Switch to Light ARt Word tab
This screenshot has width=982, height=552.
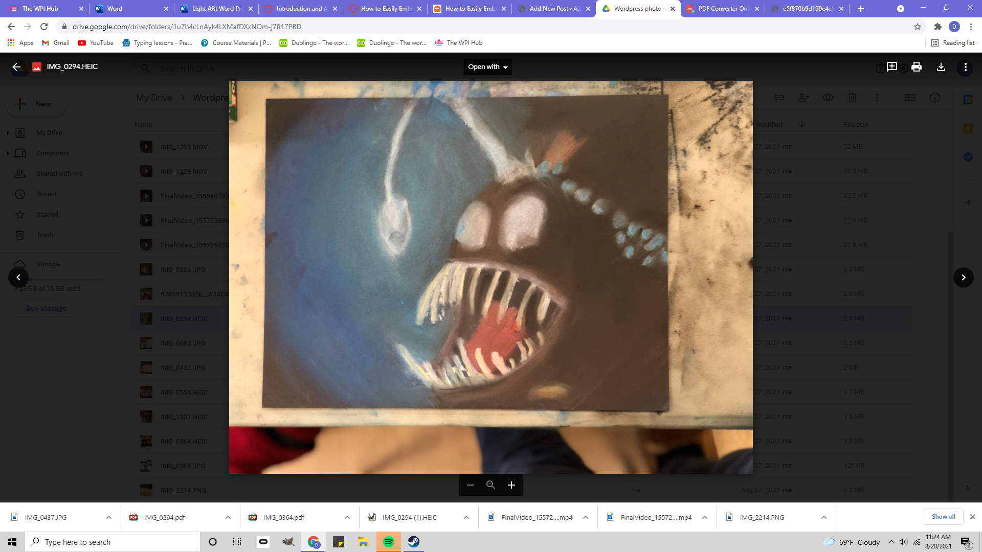tap(215, 9)
